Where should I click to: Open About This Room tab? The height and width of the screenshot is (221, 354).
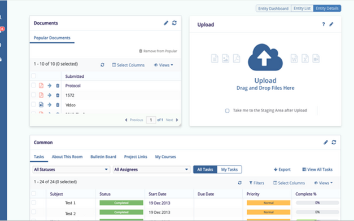[67, 157]
